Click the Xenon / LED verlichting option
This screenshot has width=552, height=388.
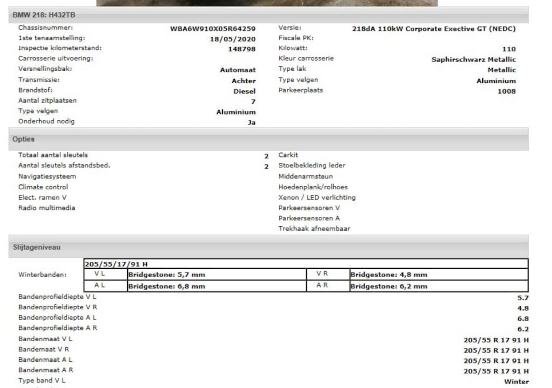coord(317,198)
